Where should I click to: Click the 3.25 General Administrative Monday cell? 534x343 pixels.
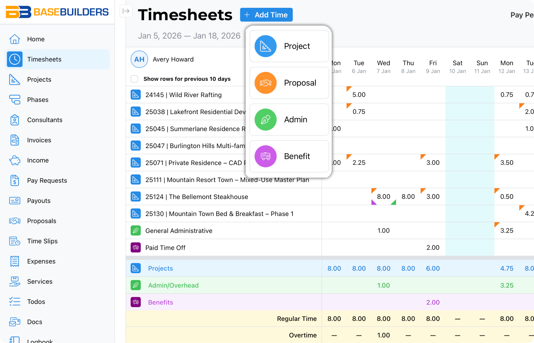click(x=507, y=231)
